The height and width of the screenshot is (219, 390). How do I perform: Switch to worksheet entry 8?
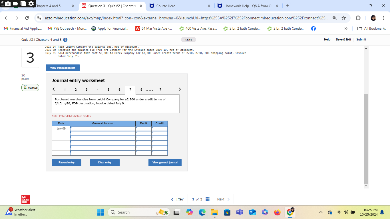(141, 90)
